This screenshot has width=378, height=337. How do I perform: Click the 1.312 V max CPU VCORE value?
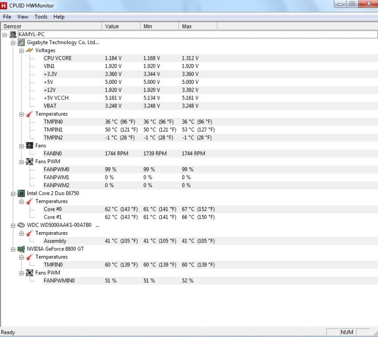click(190, 58)
